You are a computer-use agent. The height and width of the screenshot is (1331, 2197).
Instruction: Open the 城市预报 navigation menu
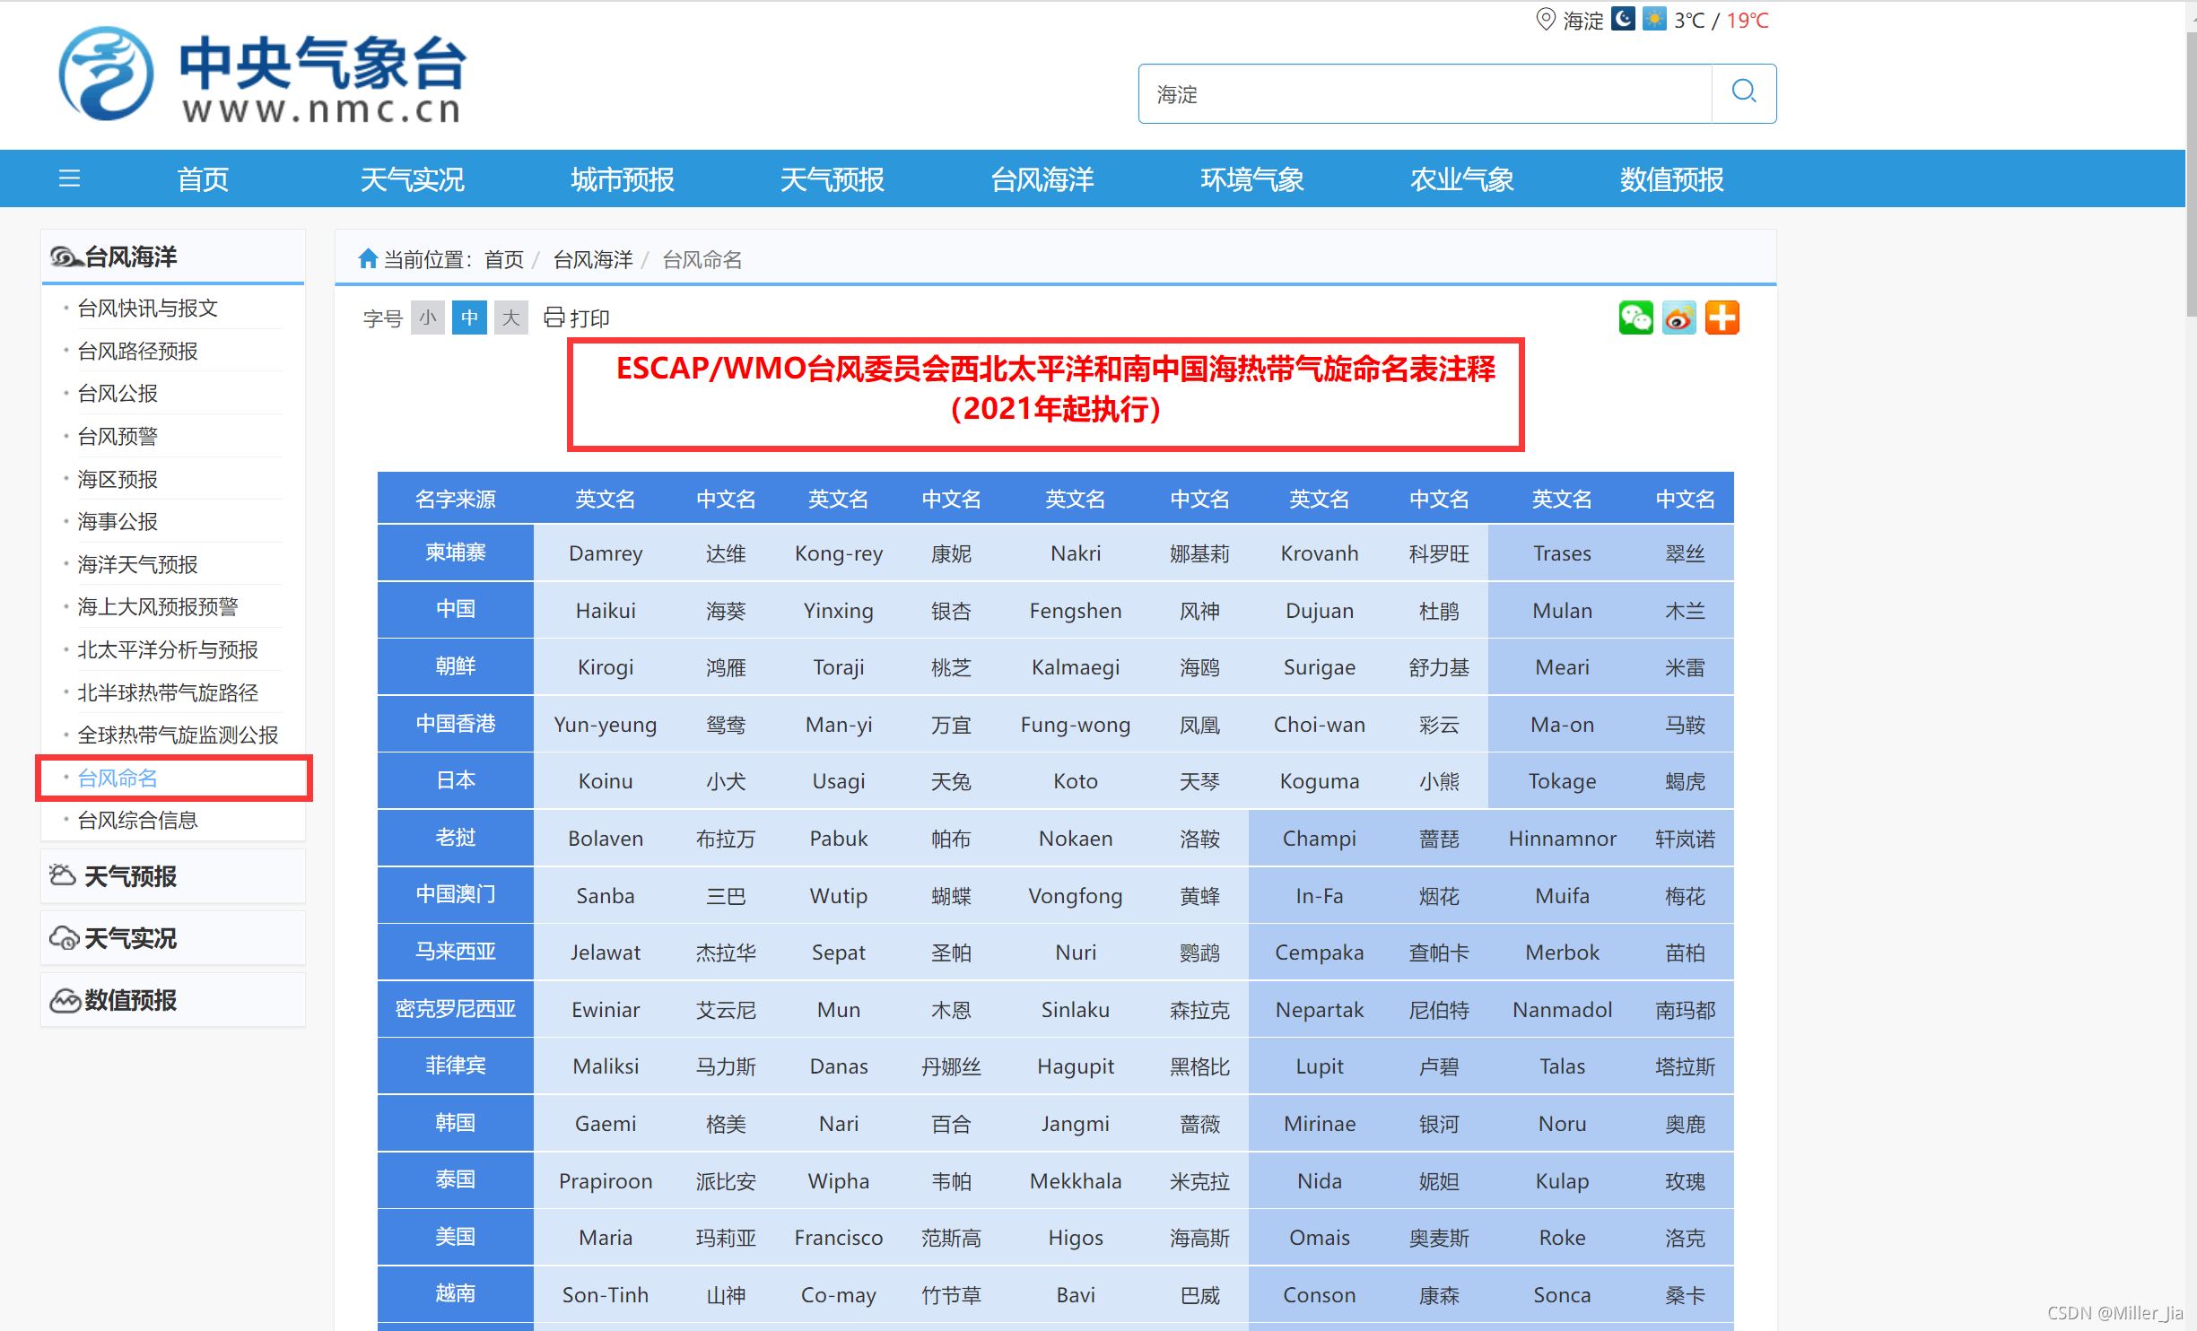pyautogui.click(x=622, y=179)
